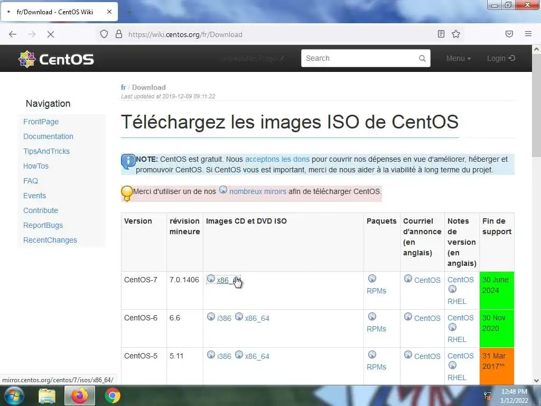Open ReportBugs in Navigation
The image size is (541, 406).
pyautogui.click(x=43, y=225)
